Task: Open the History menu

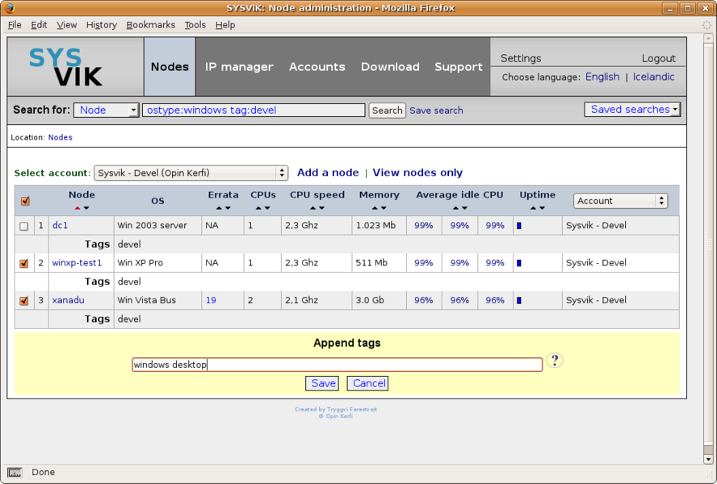Action: click(102, 25)
